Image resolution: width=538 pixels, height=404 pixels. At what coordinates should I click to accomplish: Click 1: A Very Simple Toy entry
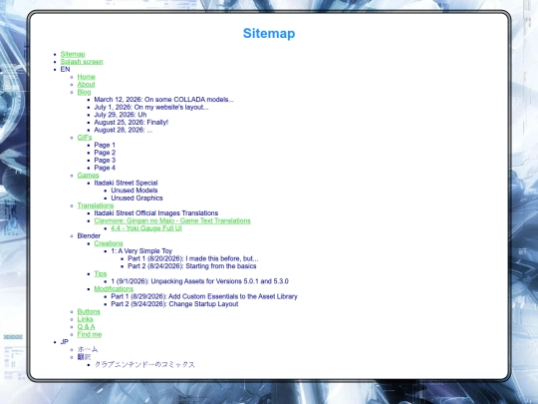pos(141,250)
